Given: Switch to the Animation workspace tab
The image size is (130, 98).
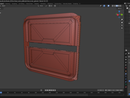Looking at the screenshot, I should pos(43,4).
